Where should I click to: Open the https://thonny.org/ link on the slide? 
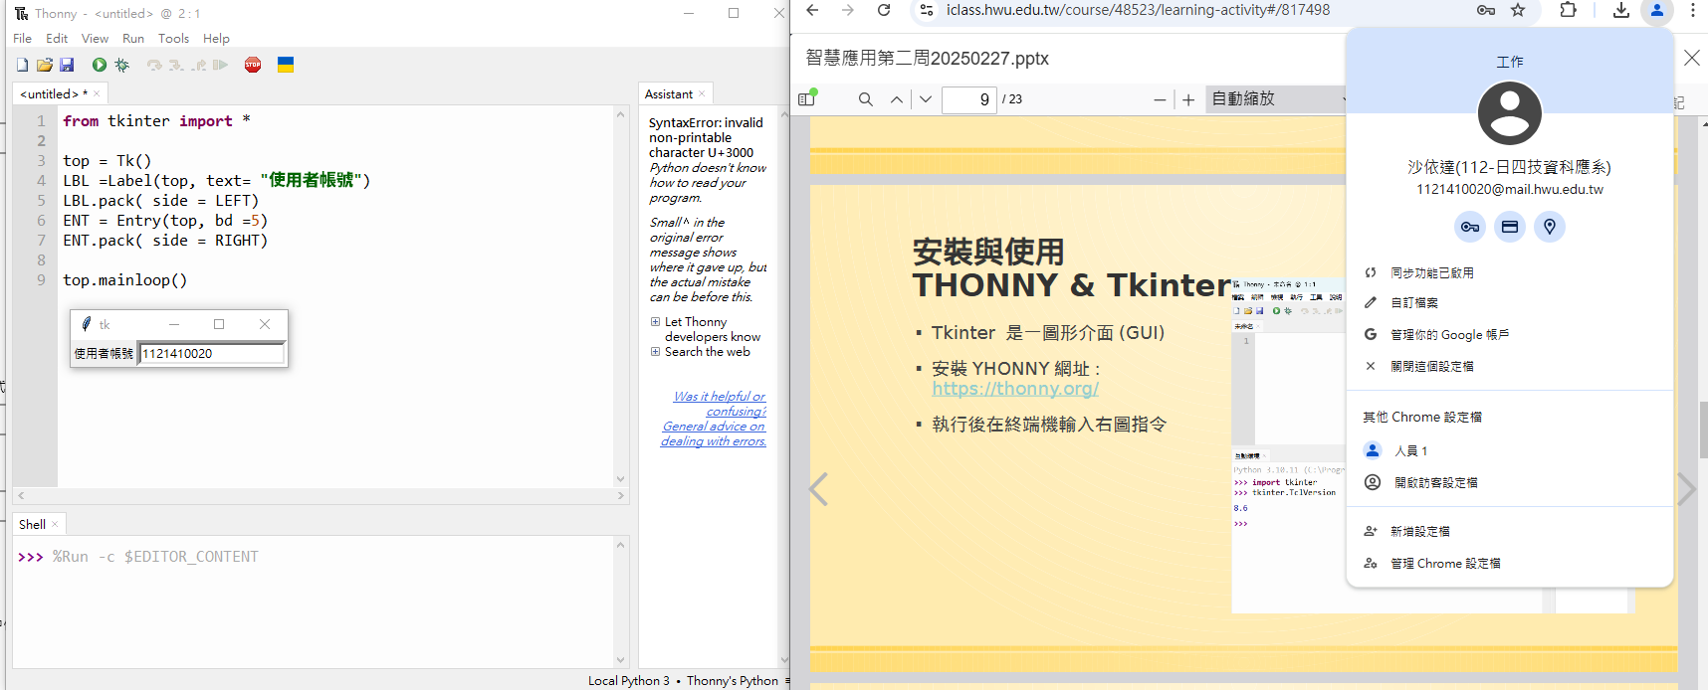click(1015, 389)
